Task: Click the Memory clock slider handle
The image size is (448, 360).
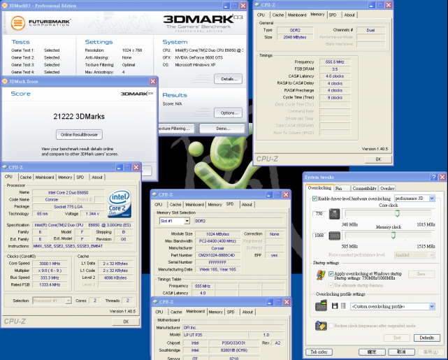Action: 393,235
